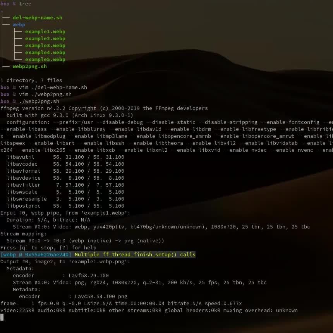Click the 'x264 --enable-libx265' configuration line
333x333 pixels.
(x=166, y=150)
